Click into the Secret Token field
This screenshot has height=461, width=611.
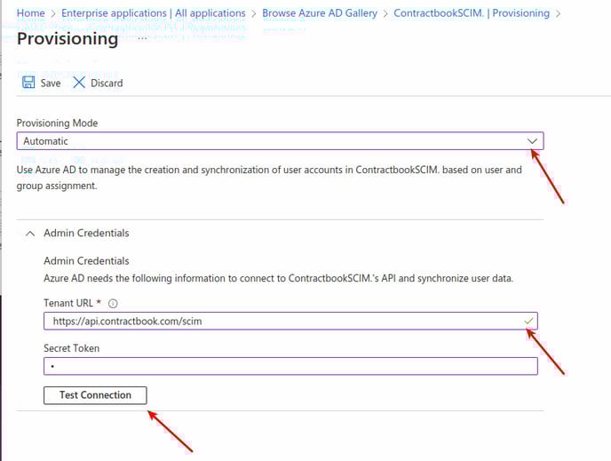pos(290,366)
